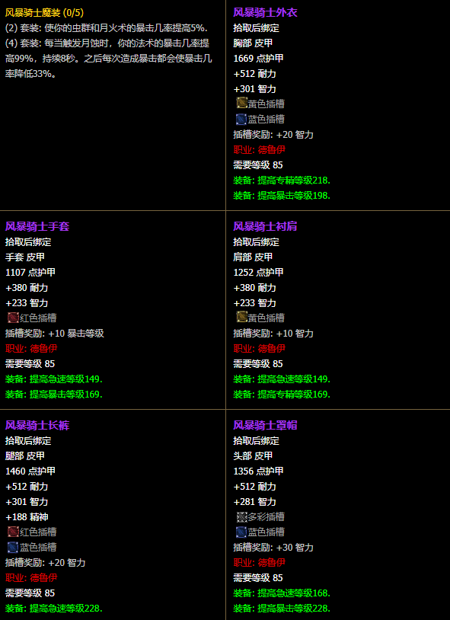This screenshot has width=450, height=620.
Task: Click the yellow socket icon on 风暴骑士外衣
Action: 241,103
